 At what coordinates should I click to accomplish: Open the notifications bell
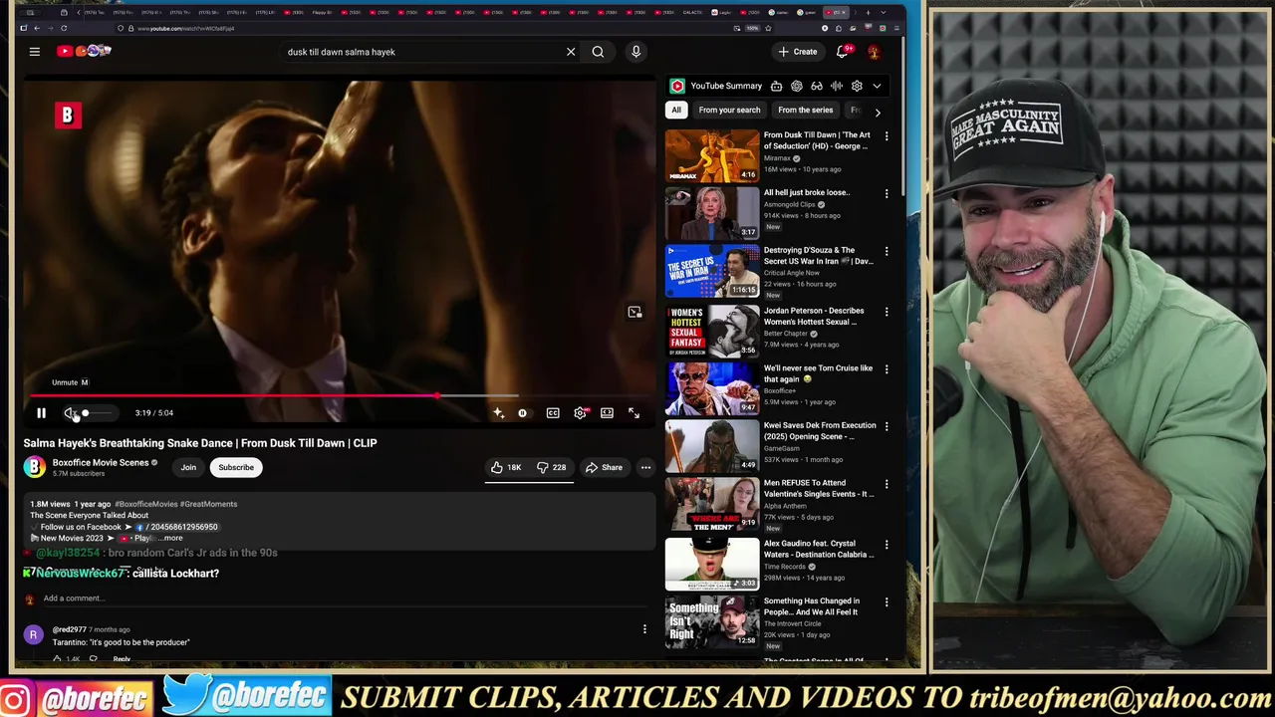[843, 52]
